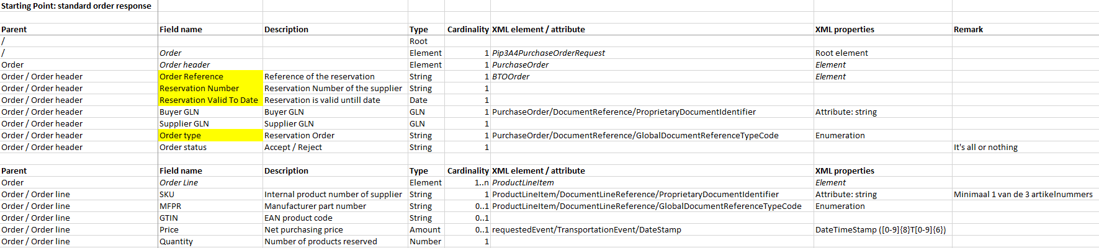The height and width of the screenshot is (248, 1099).
Task: Select the highlighted 'Reservation Number' field cell
Action: (199, 89)
